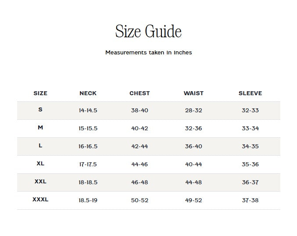Select sleeve value 37-38 for size XXXL

250,200
